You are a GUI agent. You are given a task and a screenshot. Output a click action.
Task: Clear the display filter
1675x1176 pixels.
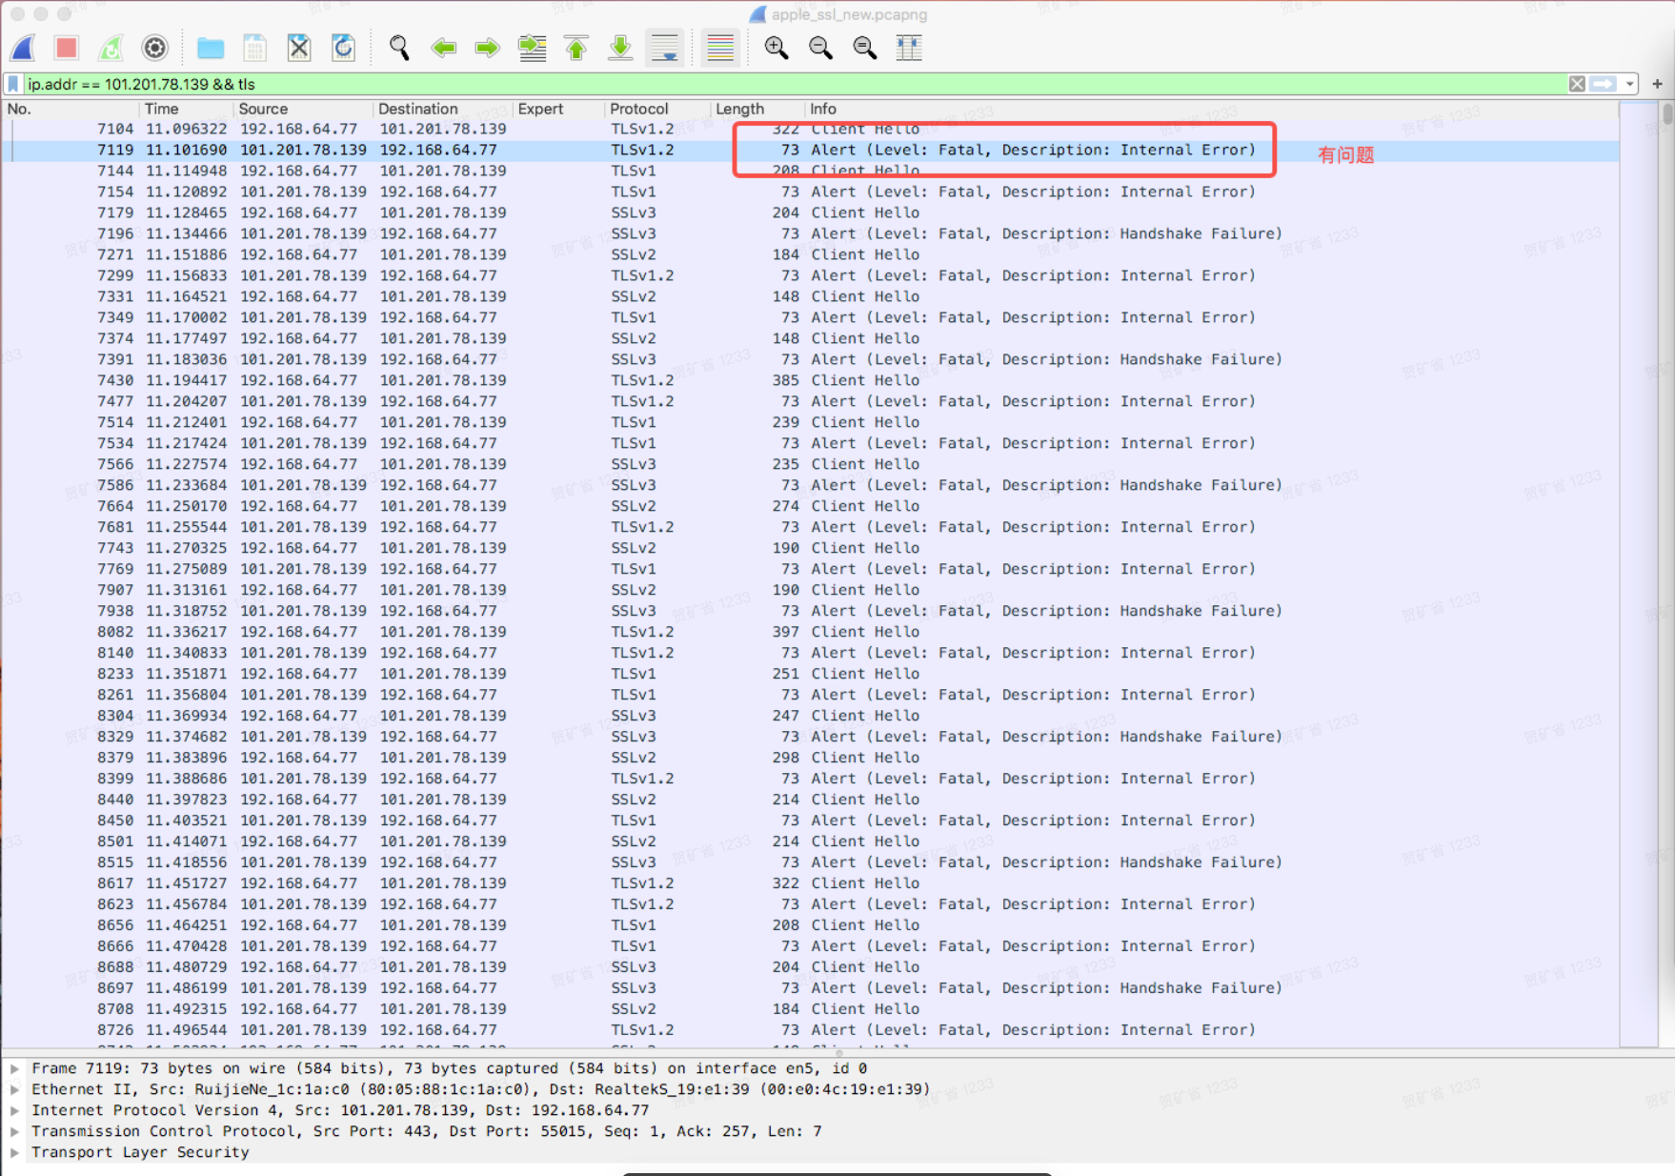tap(1577, 84)
